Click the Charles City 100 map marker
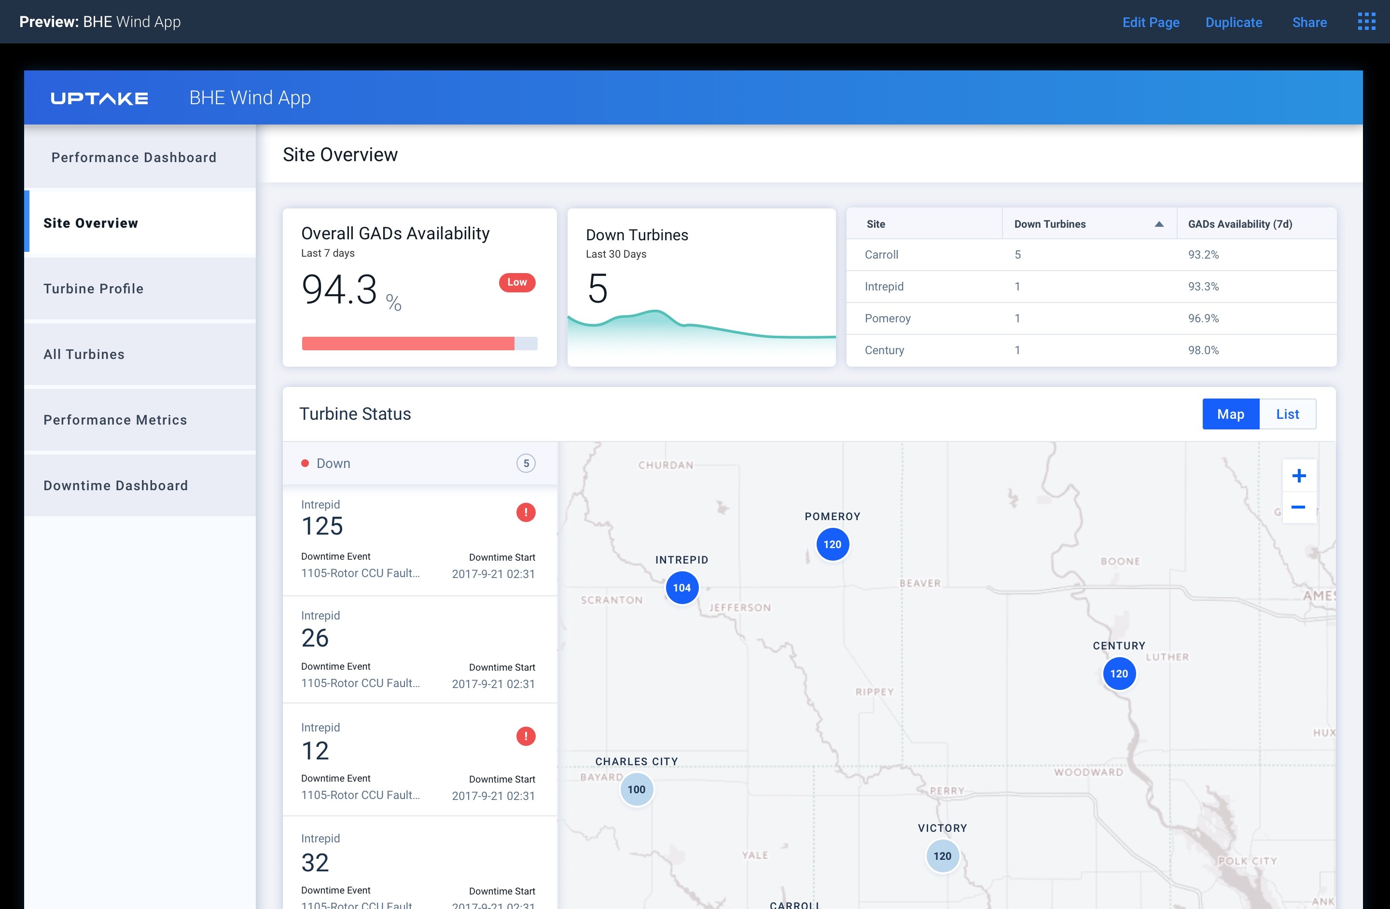The image size is (1390, 909). (x=636, y=789)
